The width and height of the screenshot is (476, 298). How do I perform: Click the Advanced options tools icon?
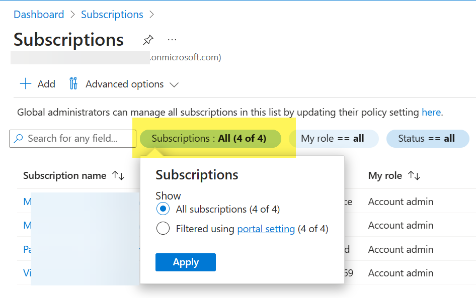pyautogui.click(x=73, y=84)
